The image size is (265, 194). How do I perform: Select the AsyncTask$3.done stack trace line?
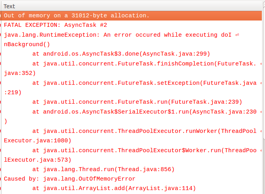click(121, 54)
